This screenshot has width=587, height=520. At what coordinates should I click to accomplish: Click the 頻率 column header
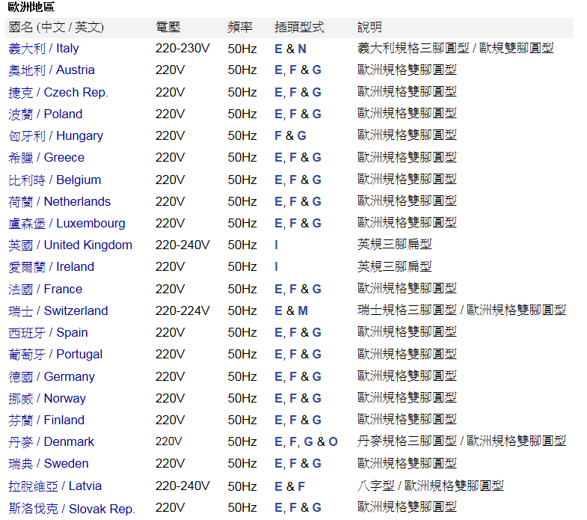pyautogui.click(x=240, y=28)
